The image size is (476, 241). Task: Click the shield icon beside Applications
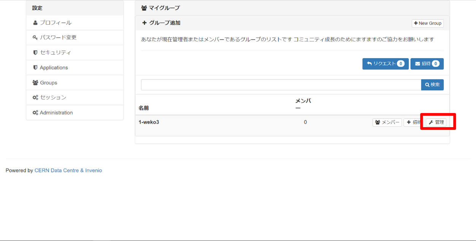35,68
